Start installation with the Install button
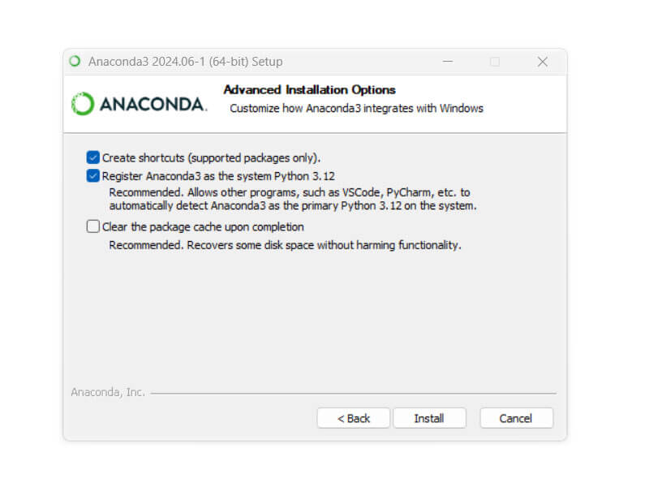The width and height of the screenshot is (649, 487). [429, 418]
